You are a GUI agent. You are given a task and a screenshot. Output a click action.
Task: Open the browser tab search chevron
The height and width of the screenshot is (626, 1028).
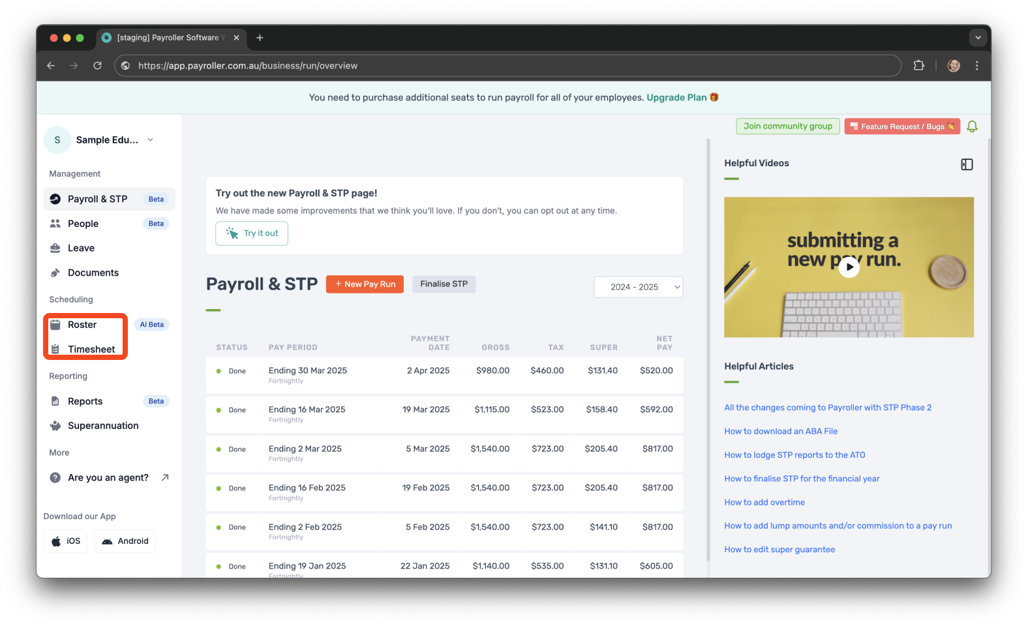pyautogui.click(x=978, y=38)
